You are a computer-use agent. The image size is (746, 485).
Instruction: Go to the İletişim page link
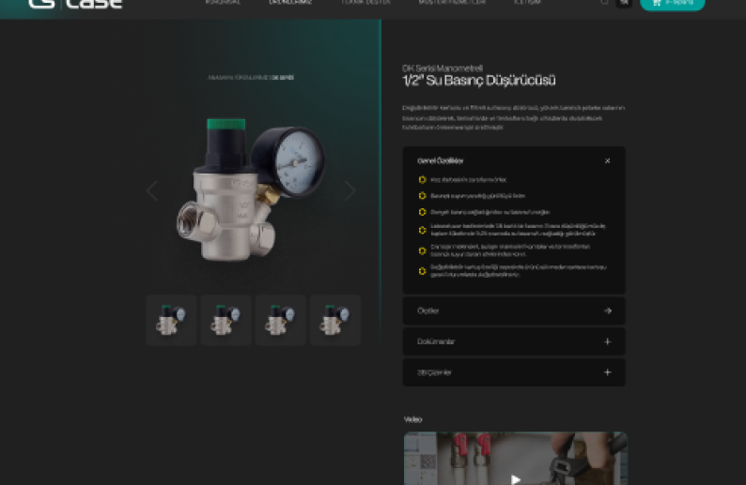[527, 3]
